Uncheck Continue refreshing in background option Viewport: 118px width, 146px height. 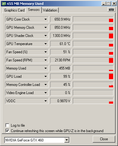click(x=7, y=131)
